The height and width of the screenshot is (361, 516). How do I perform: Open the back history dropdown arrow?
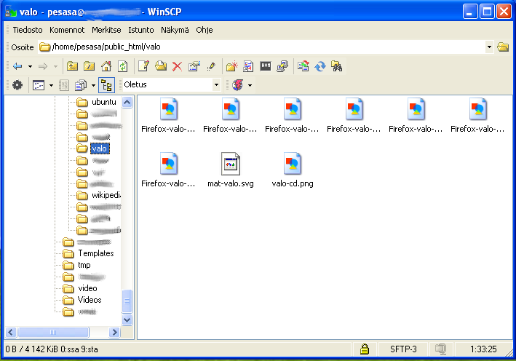(30, 66)
